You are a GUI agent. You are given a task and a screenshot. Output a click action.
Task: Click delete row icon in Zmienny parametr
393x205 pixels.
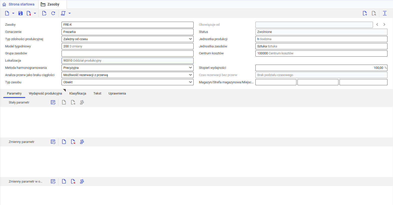click(x=73, y=142)
